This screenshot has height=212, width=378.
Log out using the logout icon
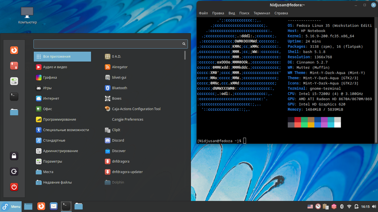click(14, 171)
